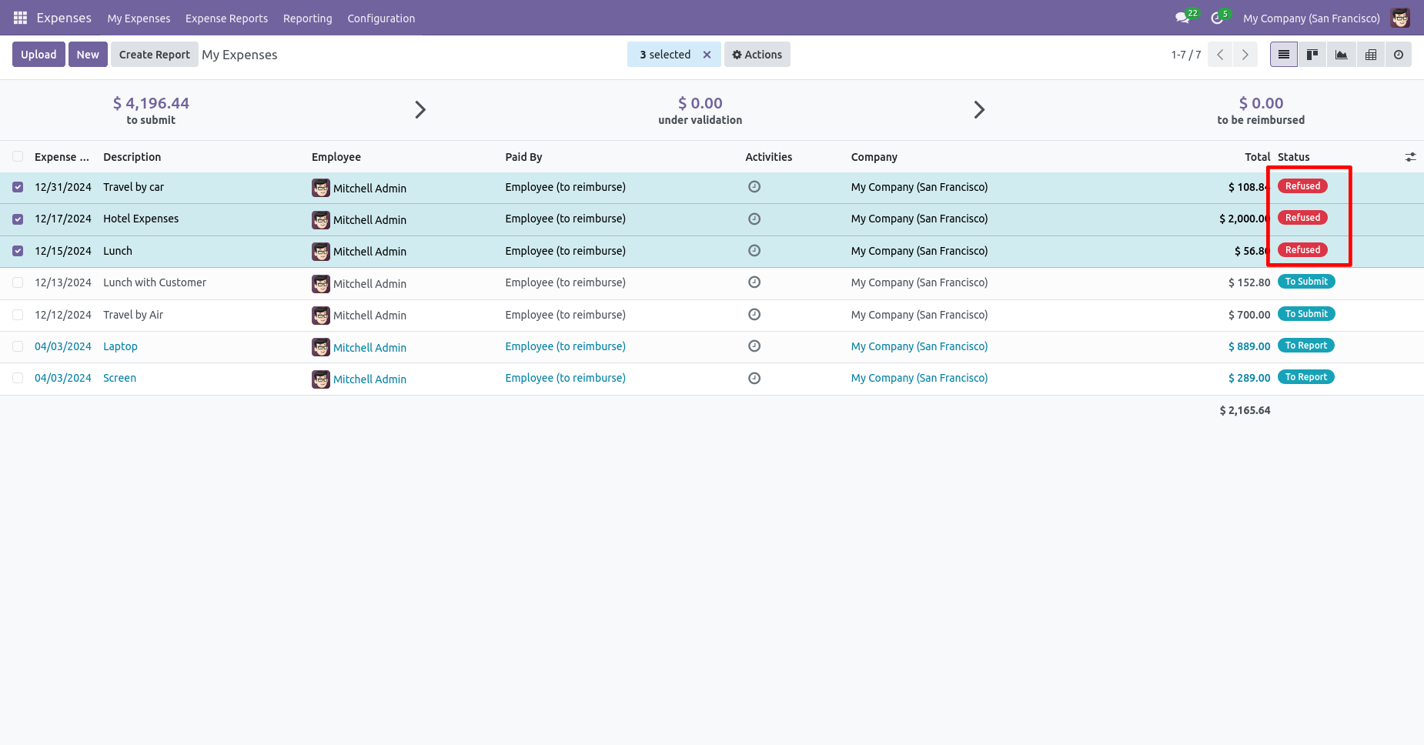This screenshot has height=745, width=1424.
Task: Check the Travel by Air row checkbox
Action: pos(18,315)
